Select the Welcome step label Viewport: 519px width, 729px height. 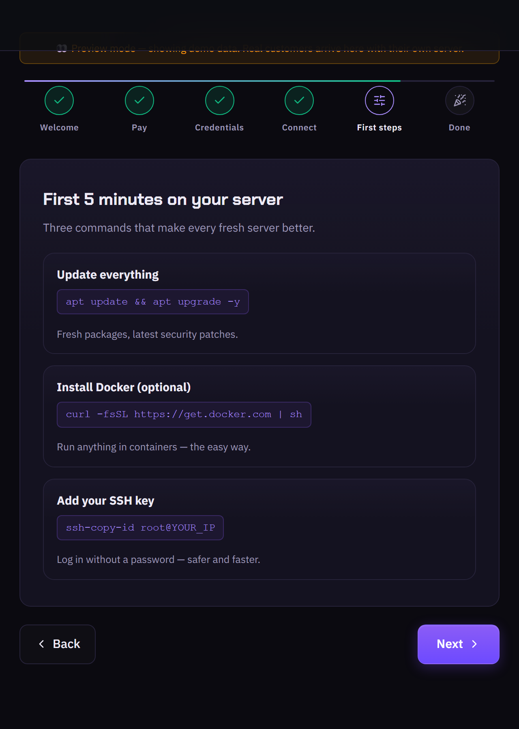pos(59,128)
